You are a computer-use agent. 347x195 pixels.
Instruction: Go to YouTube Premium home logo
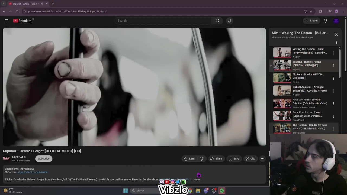pyautogui.click(x=22, y=21)
